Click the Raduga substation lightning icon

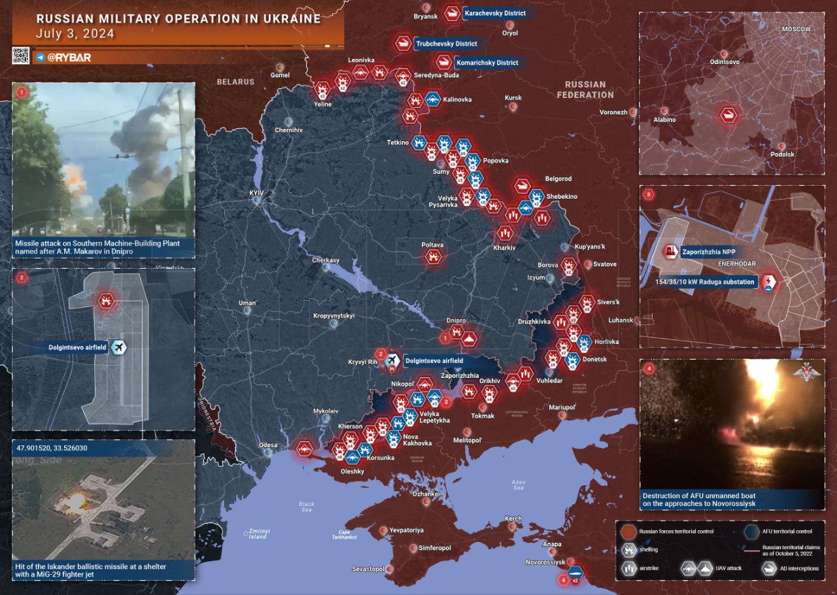768,282
